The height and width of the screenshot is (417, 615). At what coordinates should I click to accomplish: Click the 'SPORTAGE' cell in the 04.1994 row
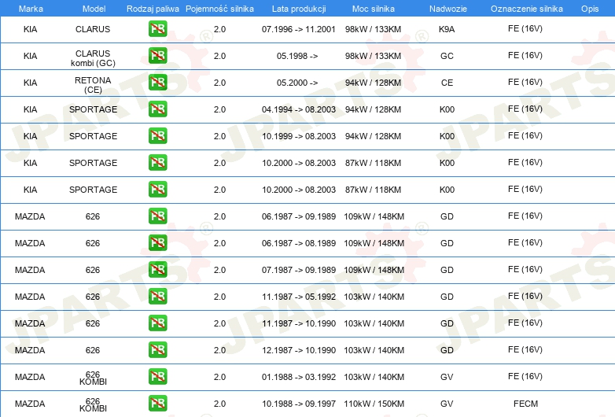click(93, 109)
